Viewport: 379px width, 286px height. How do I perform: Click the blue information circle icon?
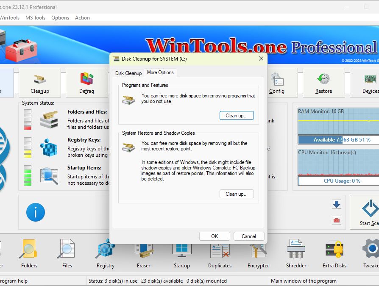36,212
